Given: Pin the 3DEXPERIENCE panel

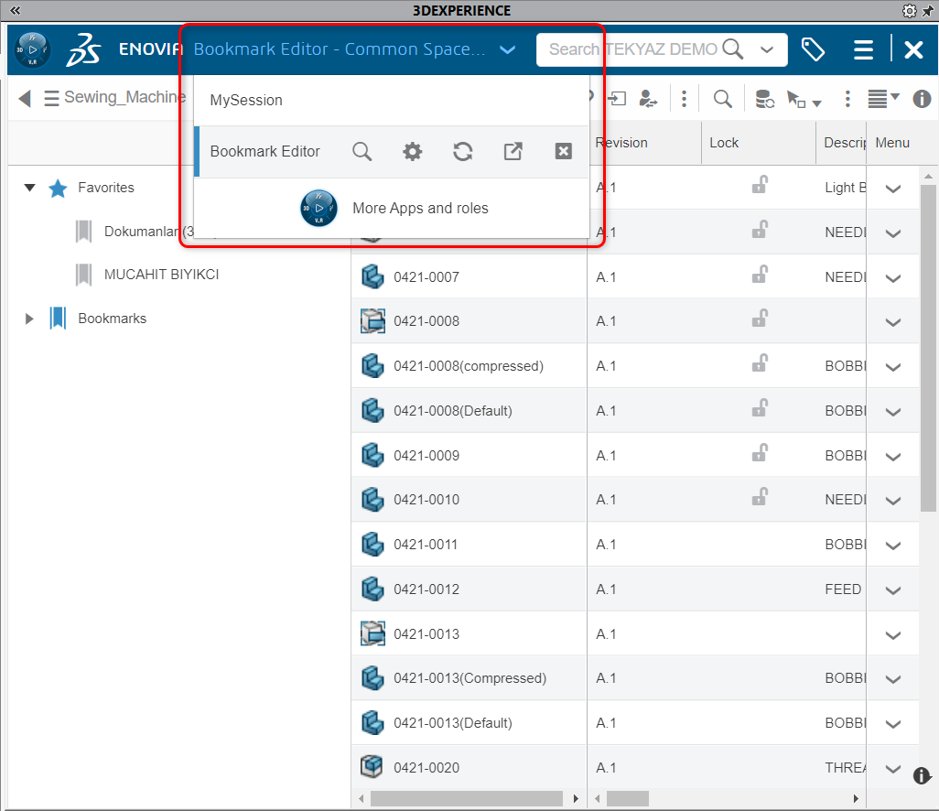Looking at the screenshot, I should click(927, 11).
